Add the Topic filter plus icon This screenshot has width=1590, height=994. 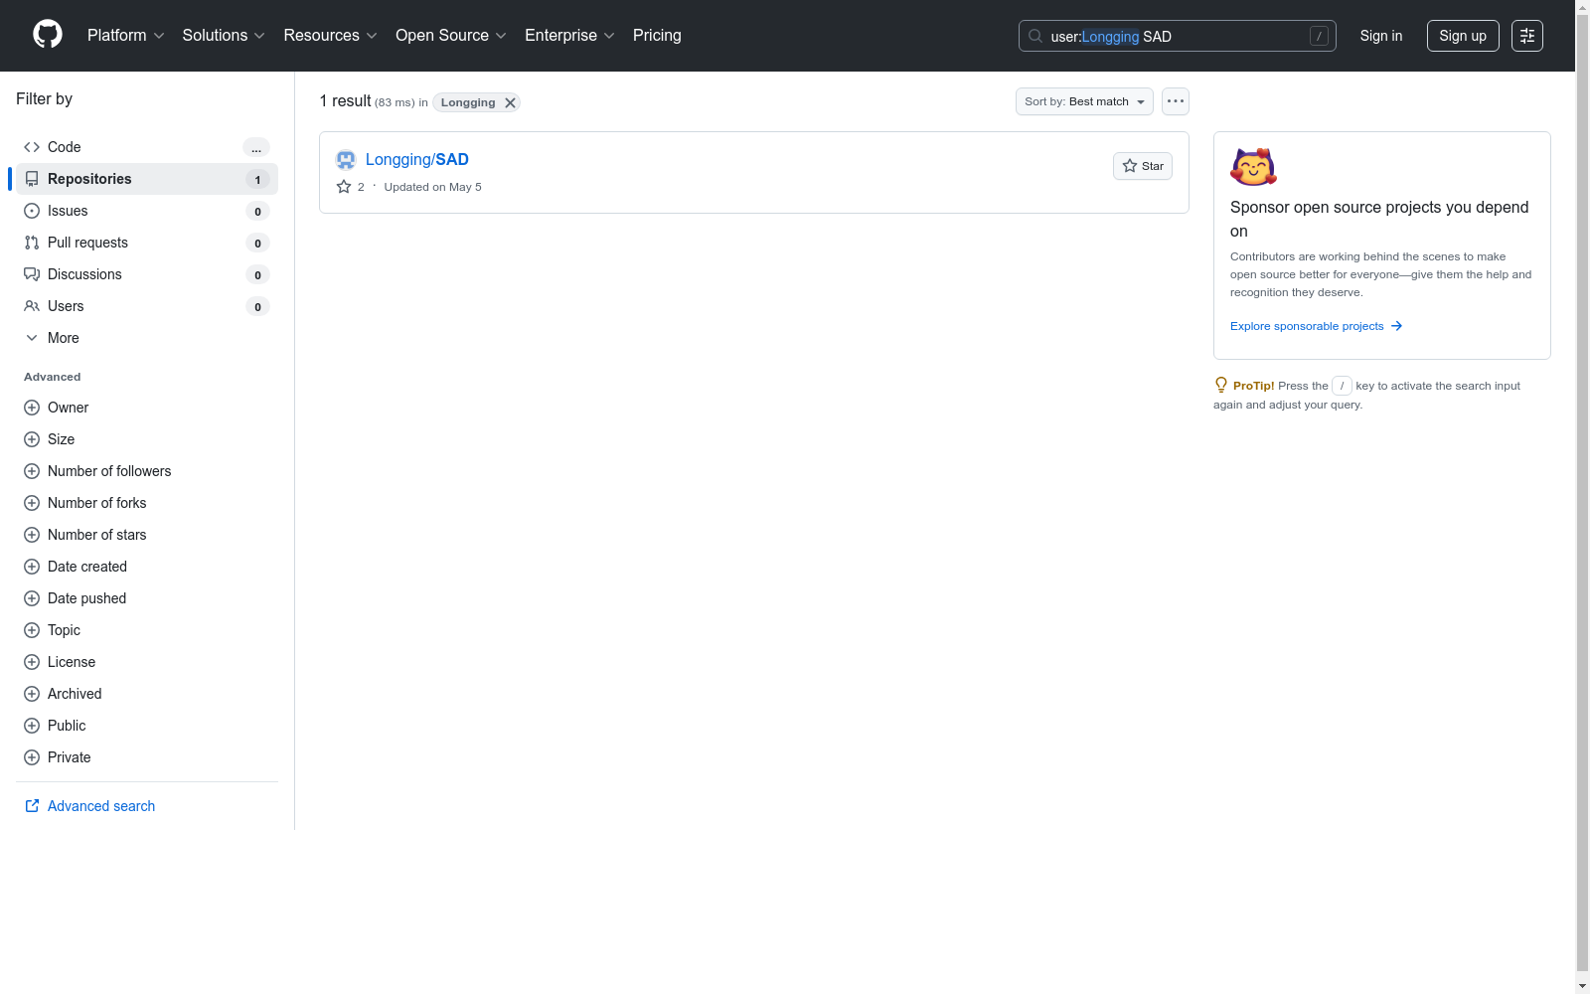click(x=32, y=630)
